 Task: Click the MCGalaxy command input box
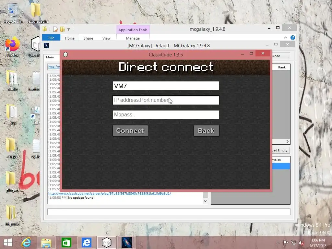tap(169, 212)
